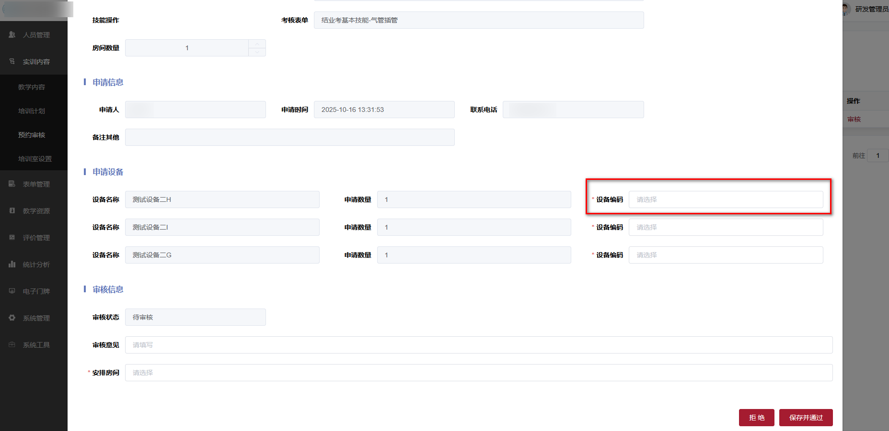The image size is (889, 431).
Task: Click the 审核意见 input field
Action: point(479,345)
